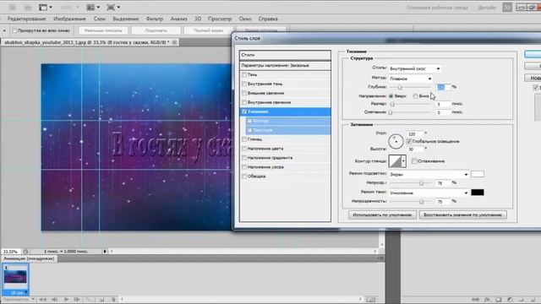Open animation panel options menu icon
The width and height of the screenshot is (541, 304).
(380, 258)
